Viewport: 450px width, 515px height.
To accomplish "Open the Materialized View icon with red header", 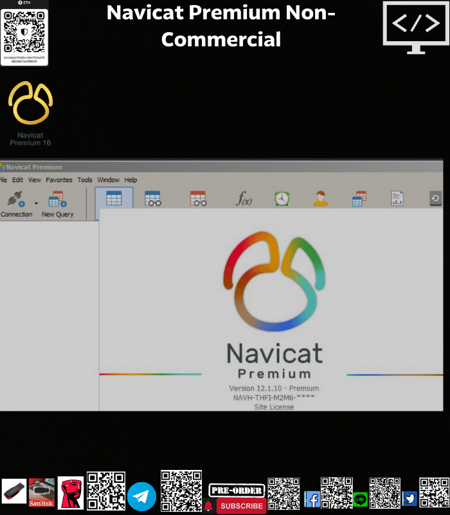I will point(198,199).
